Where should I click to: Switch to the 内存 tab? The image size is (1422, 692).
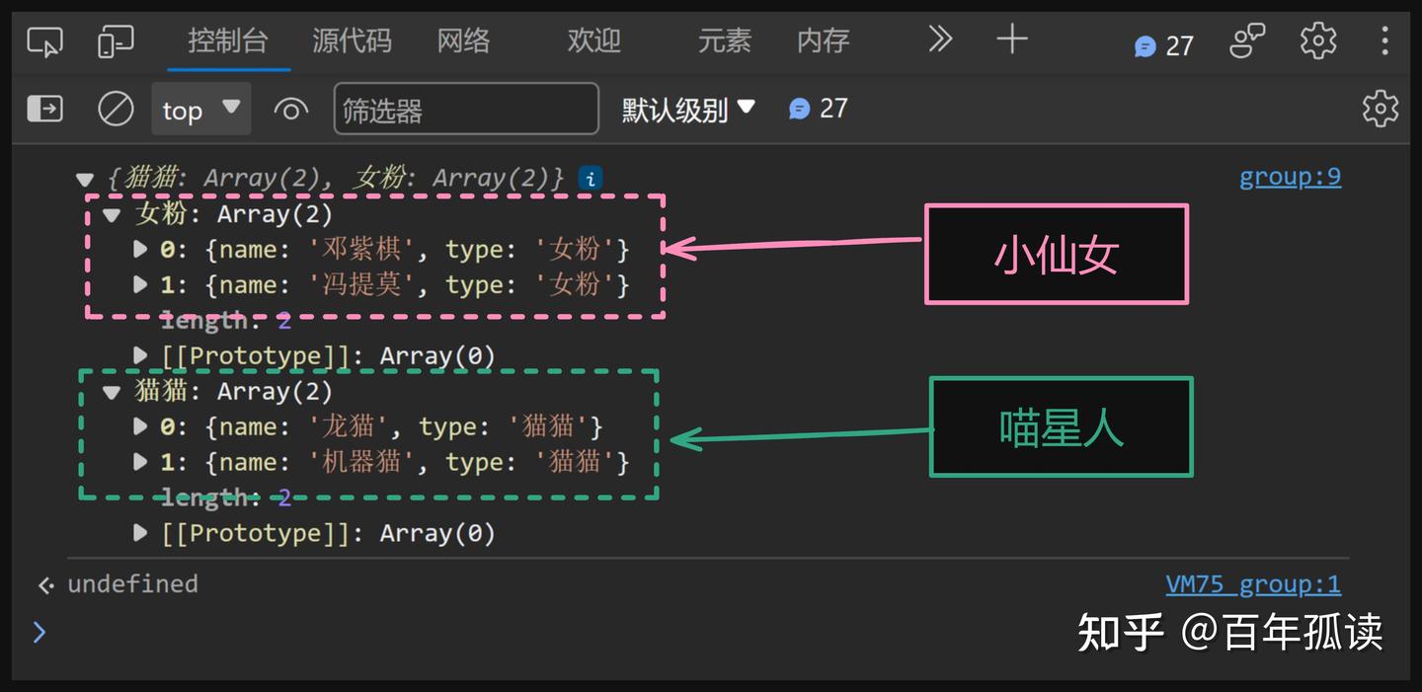[823, 40]
